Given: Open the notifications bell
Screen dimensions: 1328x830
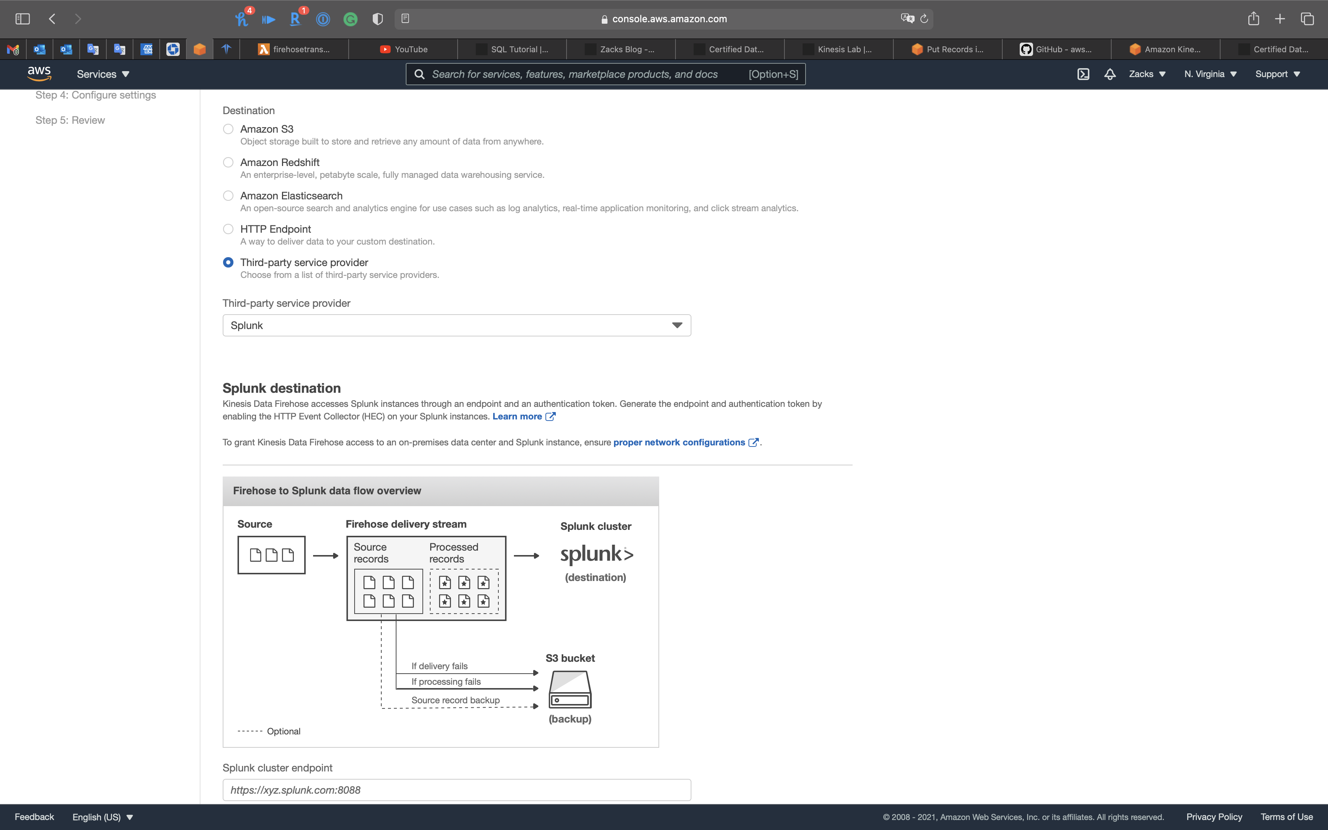Looking at the screenshot, I should coord(1110,74).
